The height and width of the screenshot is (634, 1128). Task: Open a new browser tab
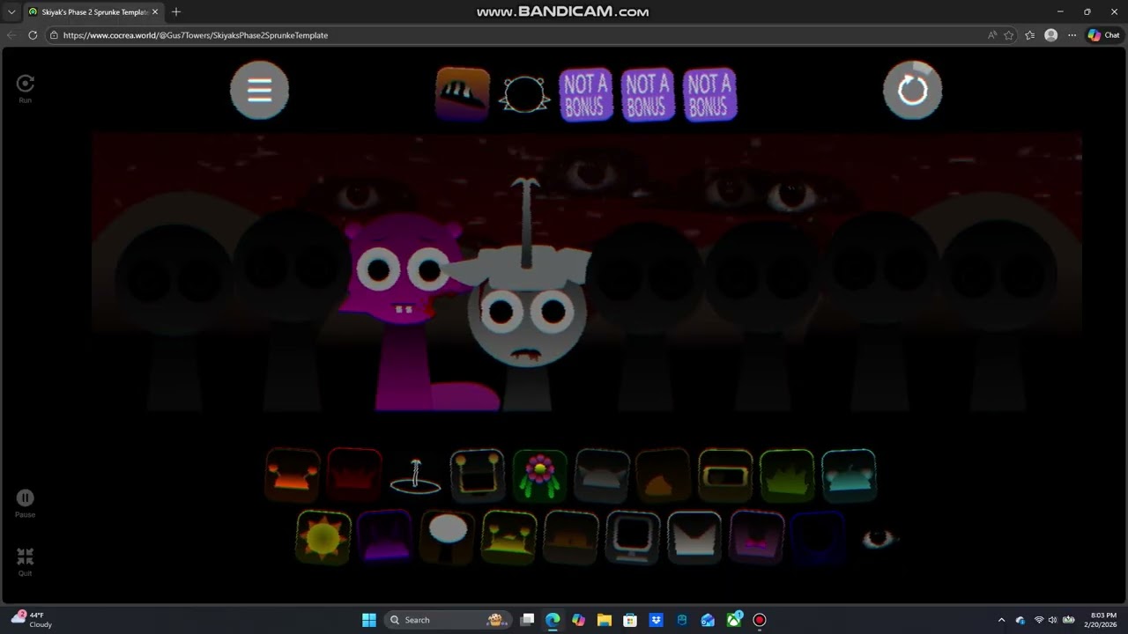click(176, 11)
